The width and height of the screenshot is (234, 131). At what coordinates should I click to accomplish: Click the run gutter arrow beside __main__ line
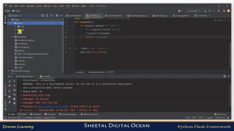coord(69,48)
